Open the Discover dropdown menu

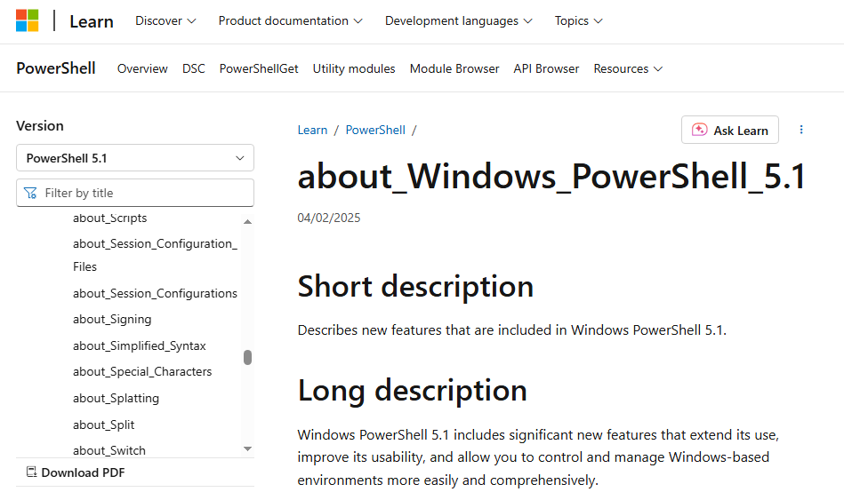(165, 21)
